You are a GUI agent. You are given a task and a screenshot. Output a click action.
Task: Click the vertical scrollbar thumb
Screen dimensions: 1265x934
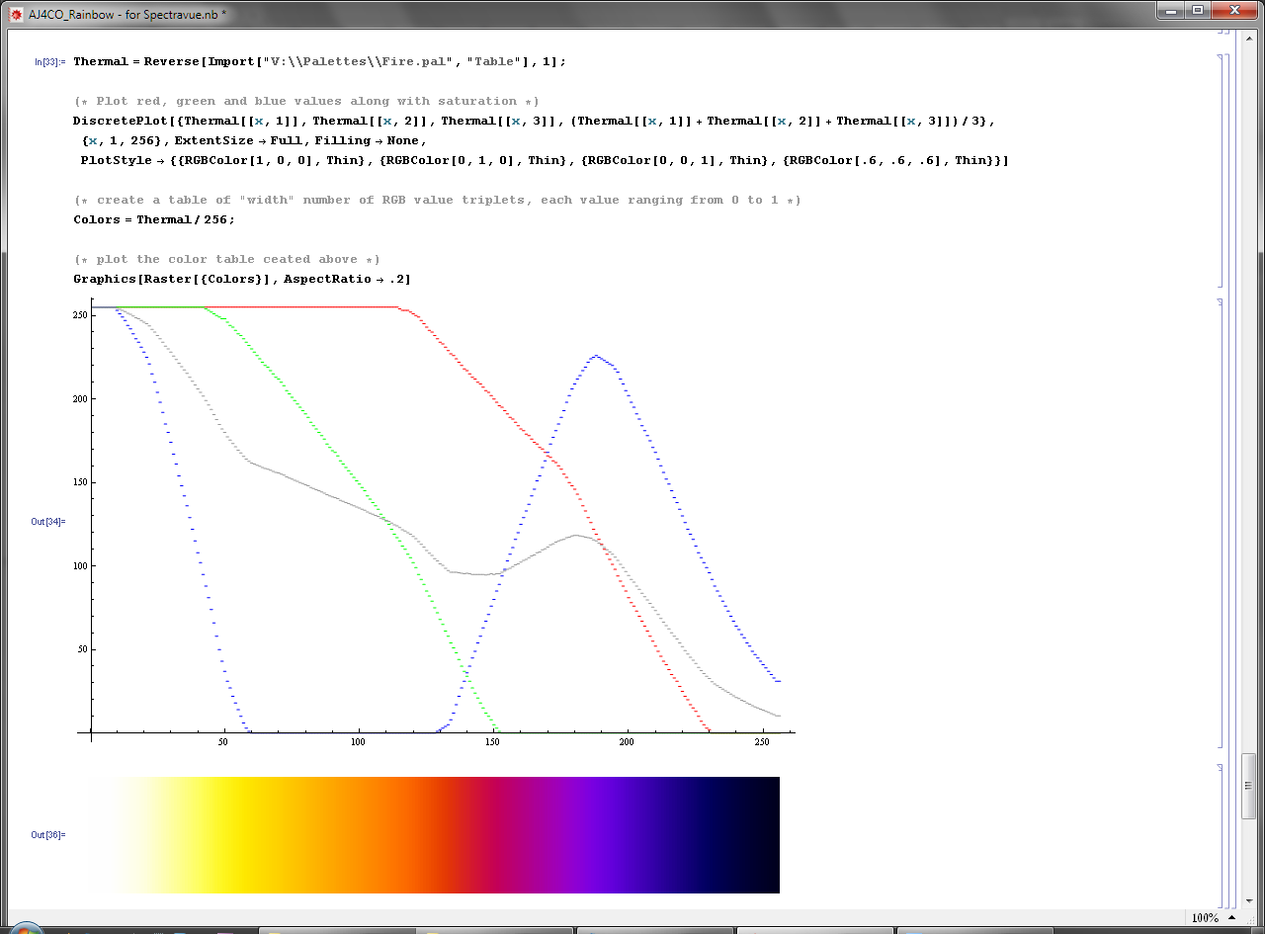[1249, 786]
